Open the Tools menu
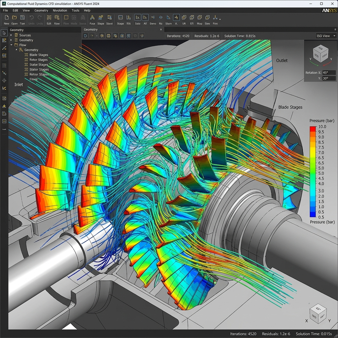The image size is (338, 338). coord(76,10)
